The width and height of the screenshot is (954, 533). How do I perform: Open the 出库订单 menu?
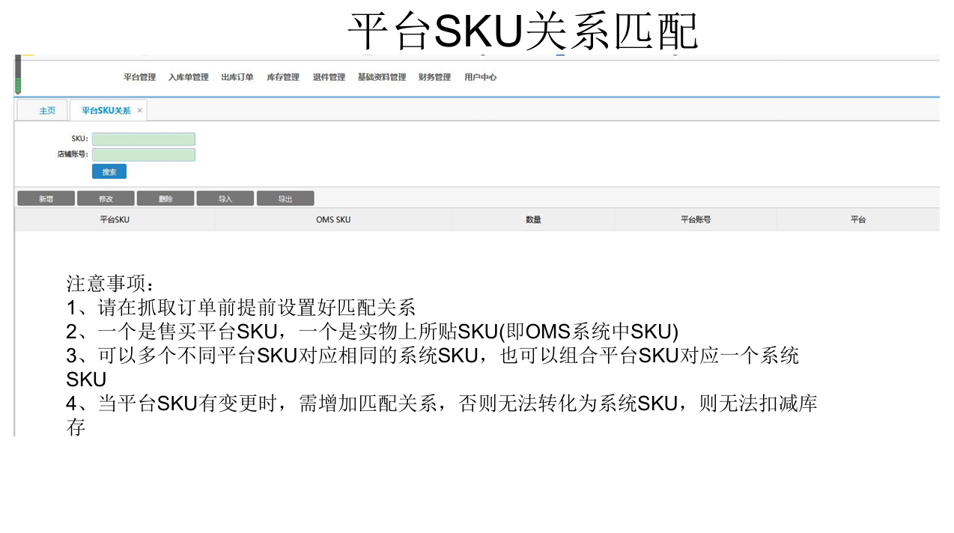pyautogui.click(x=237, y=77)
